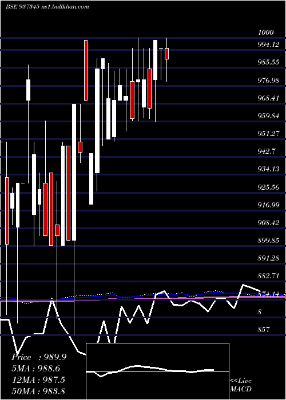Select the 5MA : 988.6 readout

tap(37, 369)
